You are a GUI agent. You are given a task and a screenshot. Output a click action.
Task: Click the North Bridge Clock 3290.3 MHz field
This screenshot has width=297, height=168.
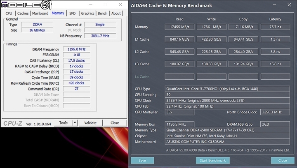tap(275, 112)
